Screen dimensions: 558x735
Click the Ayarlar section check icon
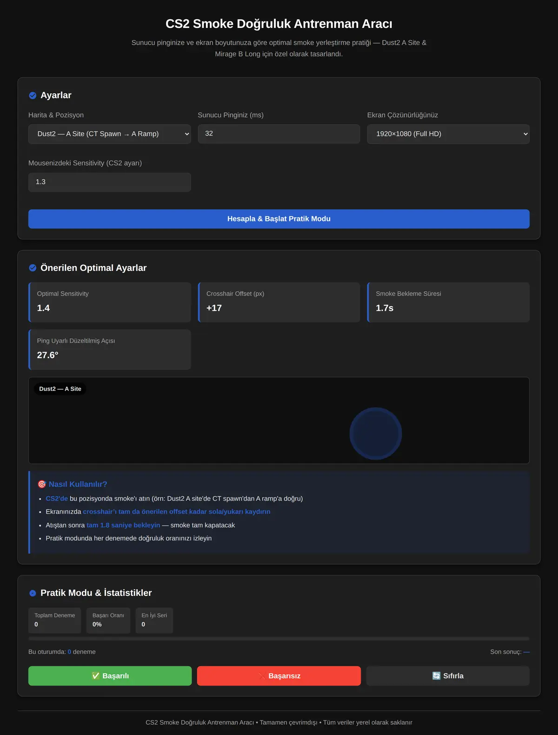point(33,95)
